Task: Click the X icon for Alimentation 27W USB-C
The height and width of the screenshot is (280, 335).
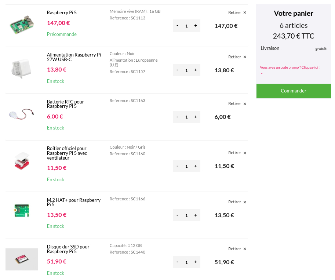Action: point(245,57)
